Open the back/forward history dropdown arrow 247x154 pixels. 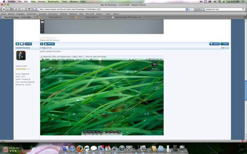(11, 9)
